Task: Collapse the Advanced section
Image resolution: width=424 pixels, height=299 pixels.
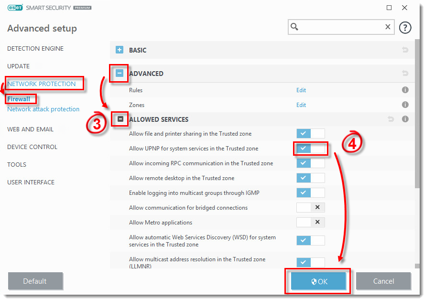Action: click(119, 73)
